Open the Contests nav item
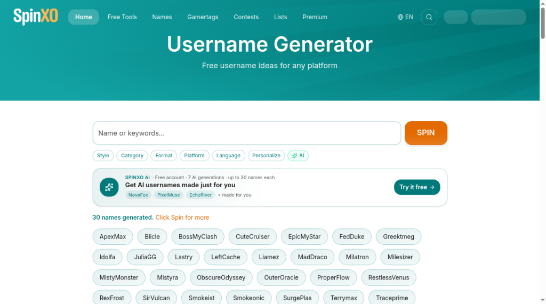Image resolution: width=546 pixels, height=304 pixels. click(x=246, y=17)
